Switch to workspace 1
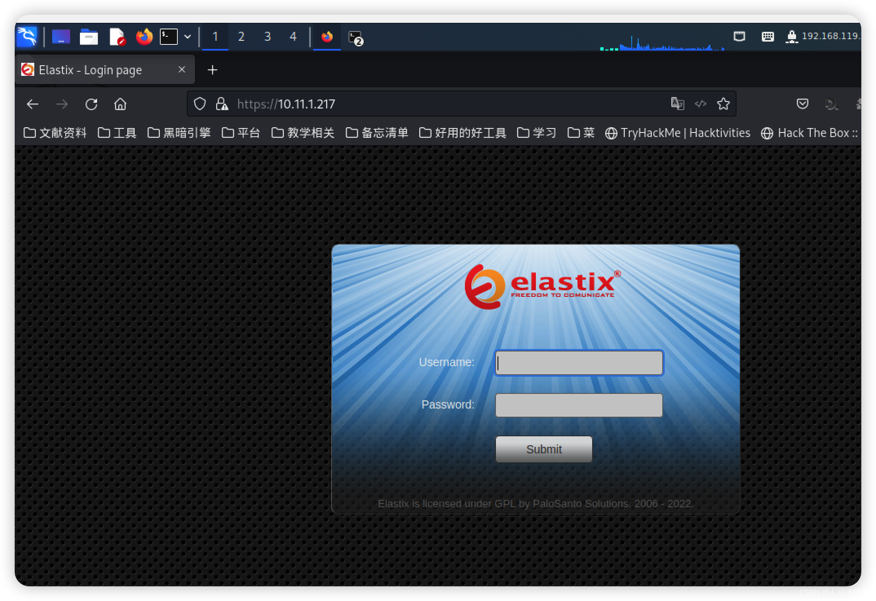 coord(215,37)
